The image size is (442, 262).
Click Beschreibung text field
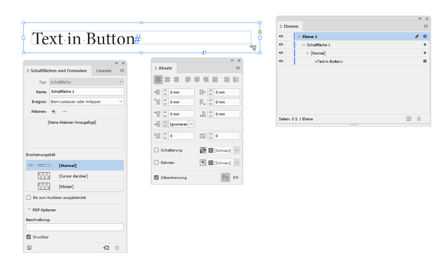click(75, 227)
